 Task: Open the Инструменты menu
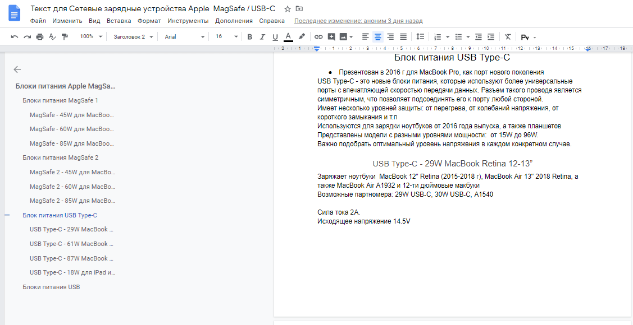click(x=188, y=21)
